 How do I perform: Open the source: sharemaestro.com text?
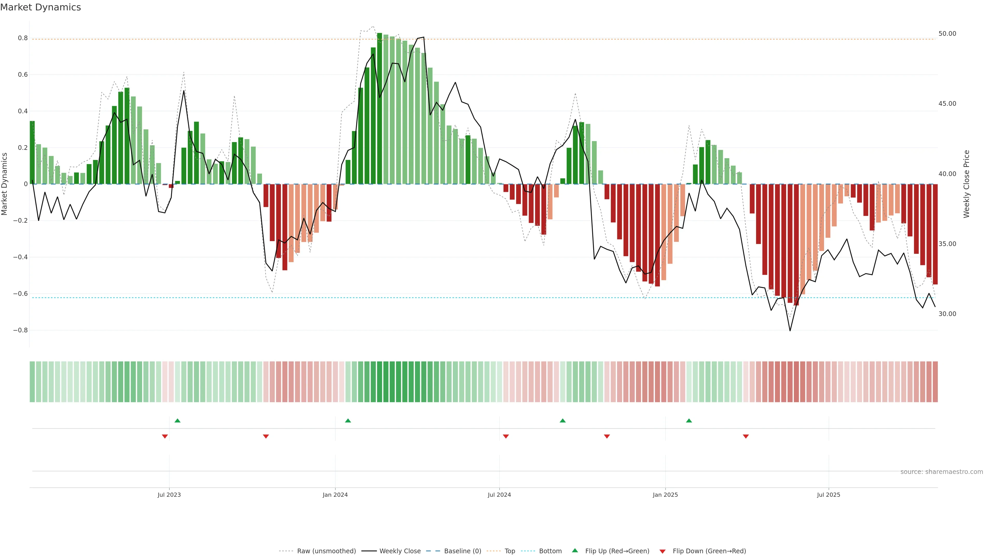tap(942, 472)
